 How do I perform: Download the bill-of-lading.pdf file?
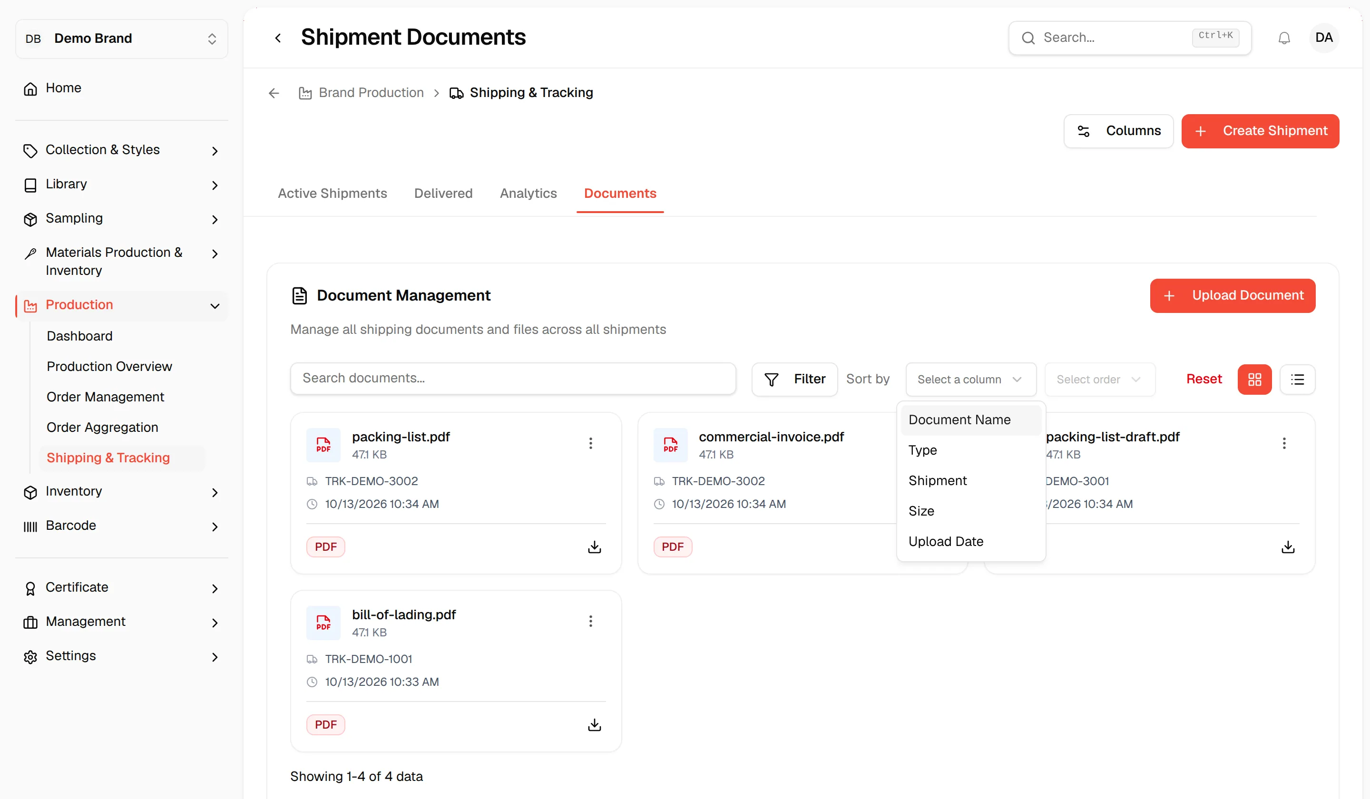coord(595,724)
